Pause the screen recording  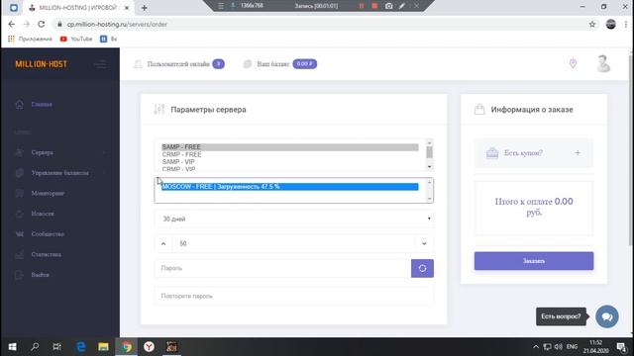[x=361, y=6]
